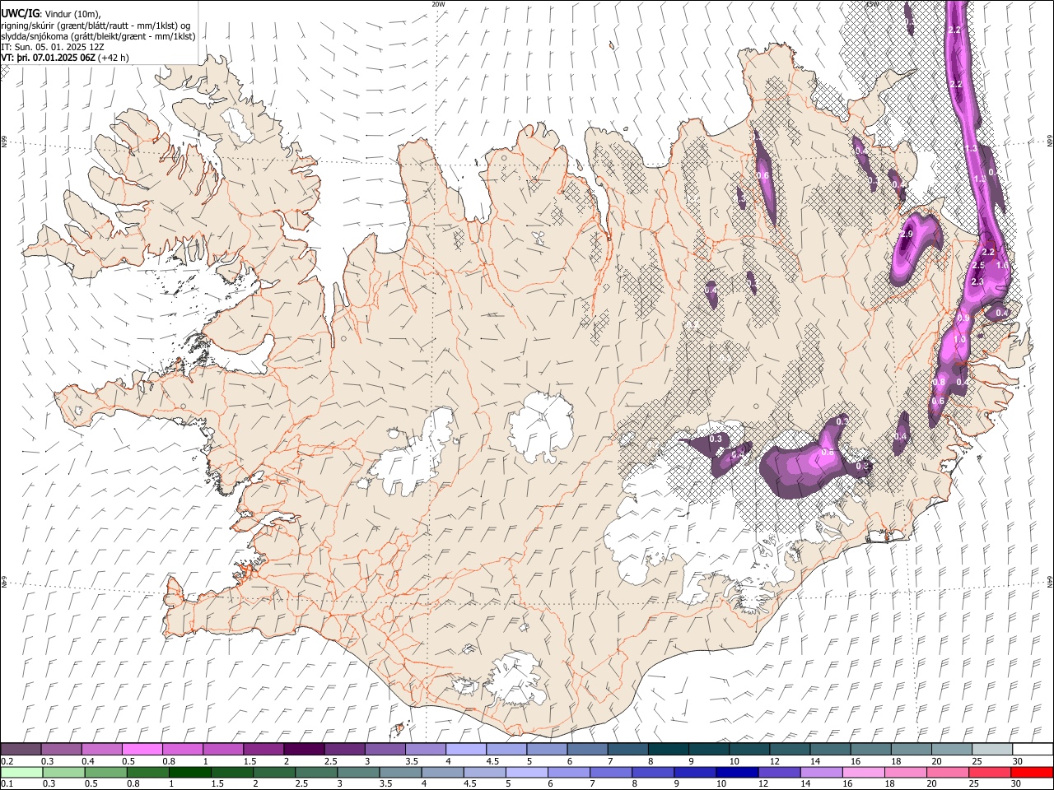Click rain scale swatch between 2 and 2.5

pyautogui.click(x=274, y=773)
